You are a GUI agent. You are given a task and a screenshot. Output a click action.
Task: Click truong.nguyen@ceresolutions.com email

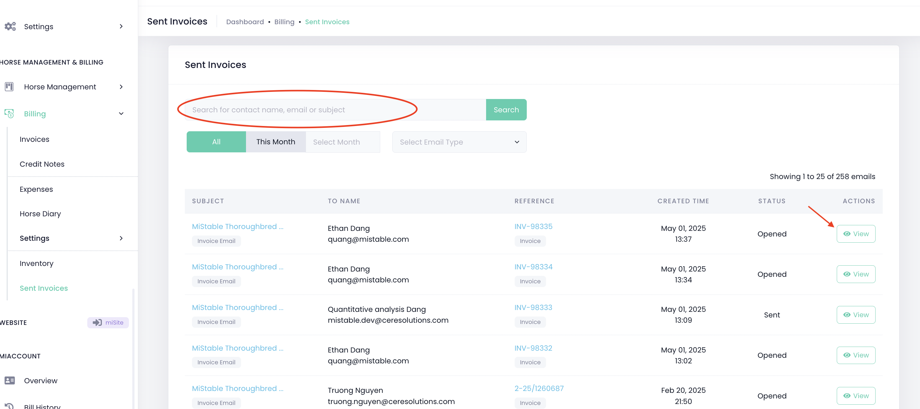(x=391, y=401)
